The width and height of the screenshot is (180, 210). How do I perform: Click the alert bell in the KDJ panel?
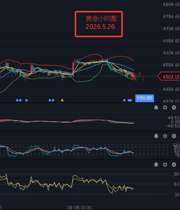click(156, 136)
